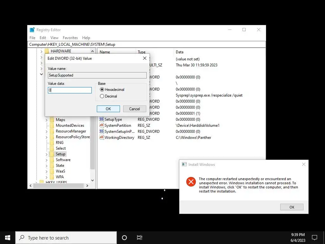The image size is (325, 244).
Task: Open Task View on the taskbar
Action: 140,238
